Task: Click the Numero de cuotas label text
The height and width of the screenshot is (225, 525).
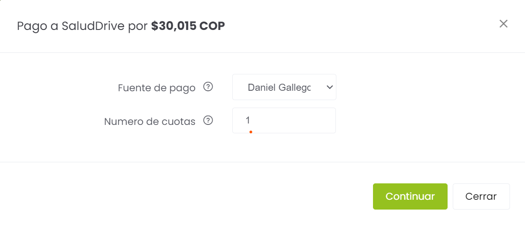Action: (150, 122)
